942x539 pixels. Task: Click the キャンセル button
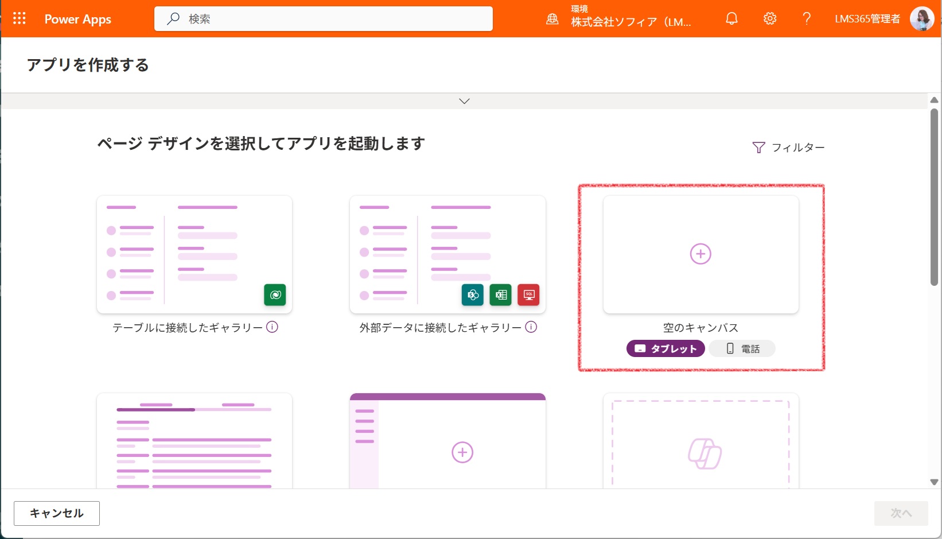(57, 513)
